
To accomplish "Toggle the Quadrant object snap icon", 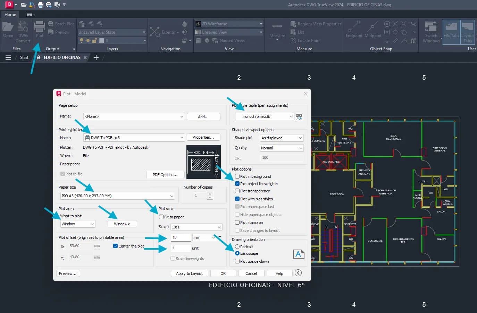I will (x=395, y=32).
